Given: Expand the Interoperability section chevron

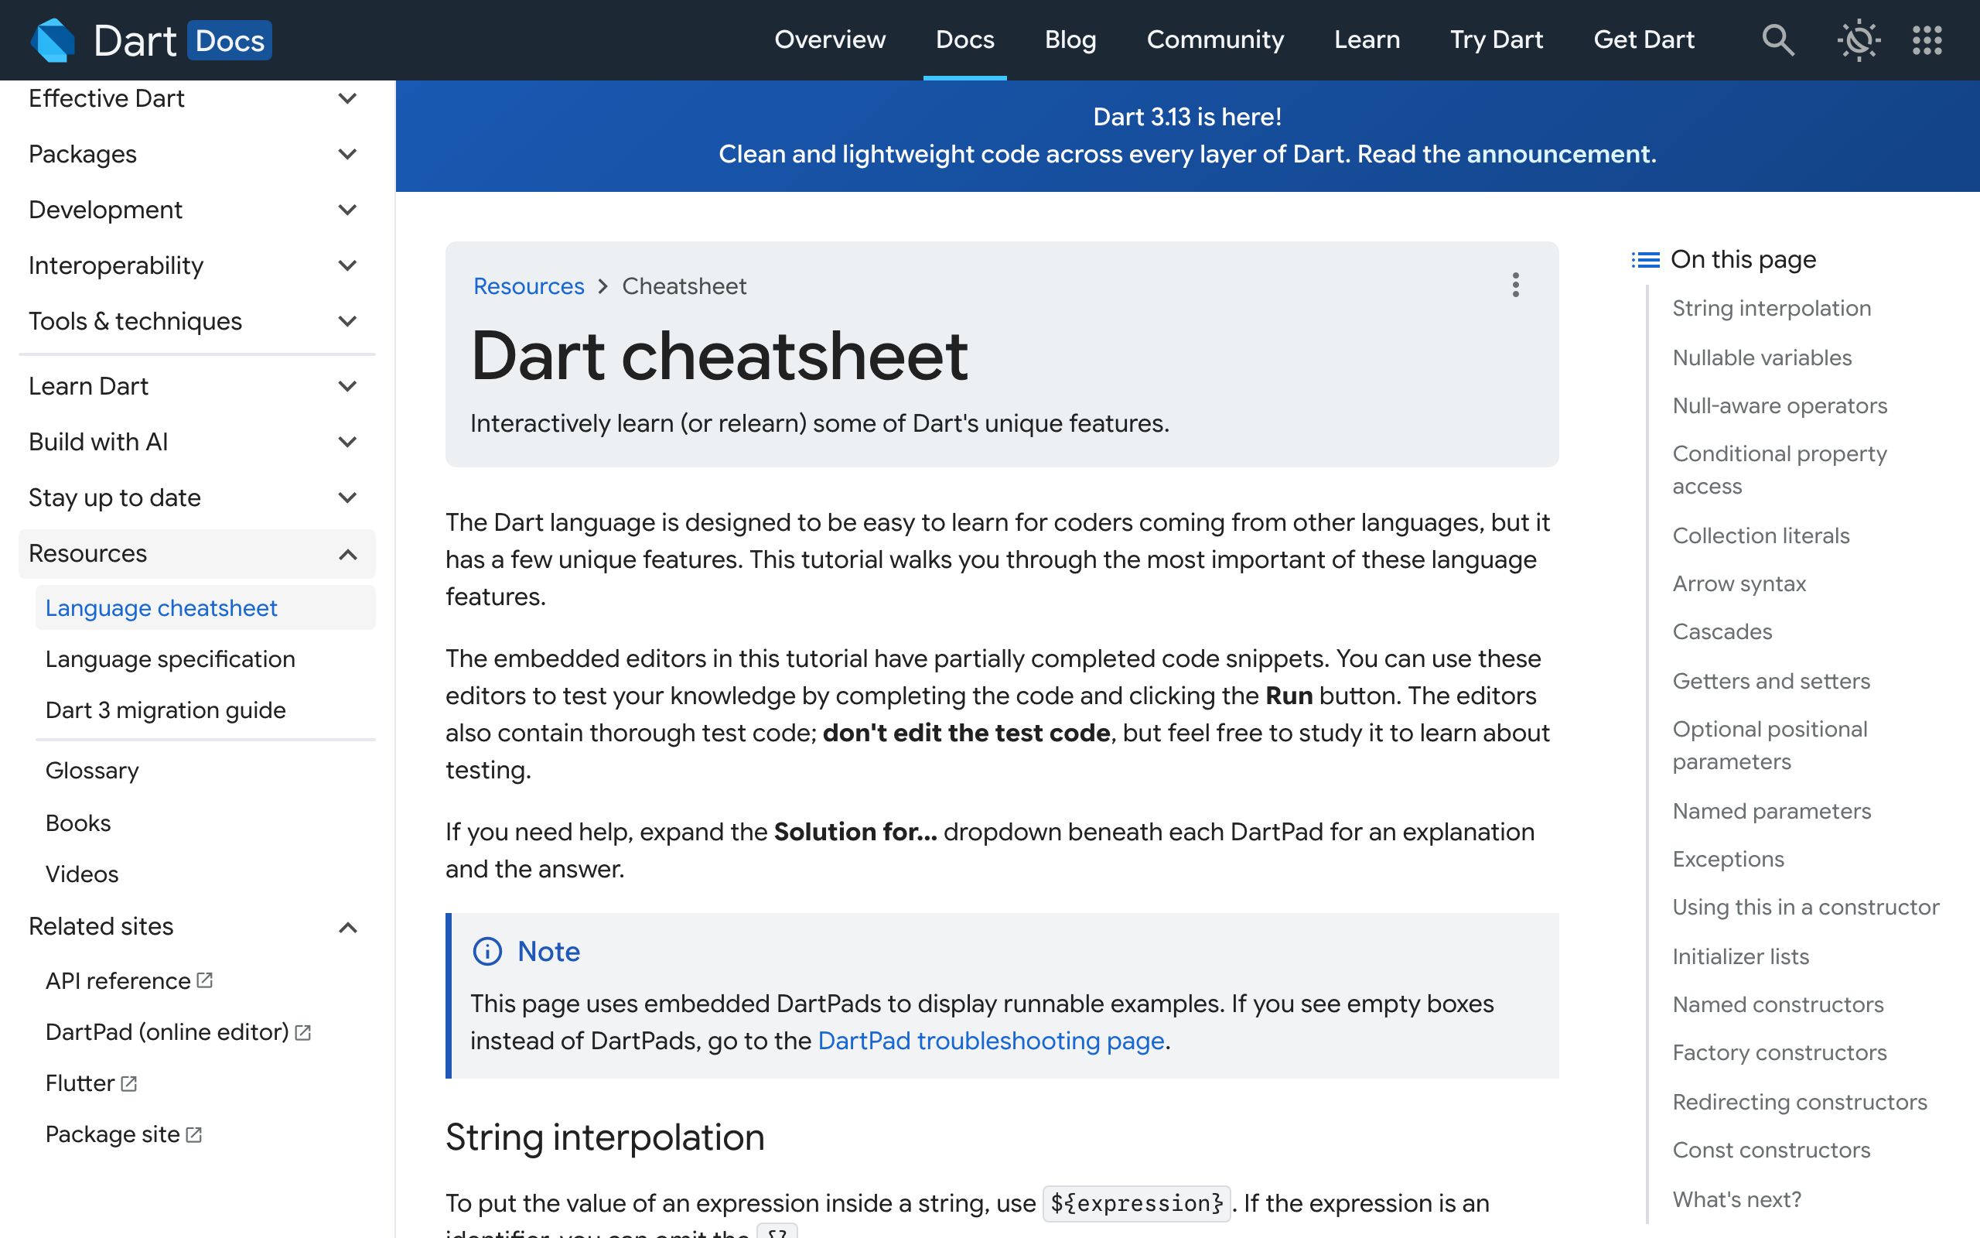Looking at the screenshot, I should coord(348,265).
